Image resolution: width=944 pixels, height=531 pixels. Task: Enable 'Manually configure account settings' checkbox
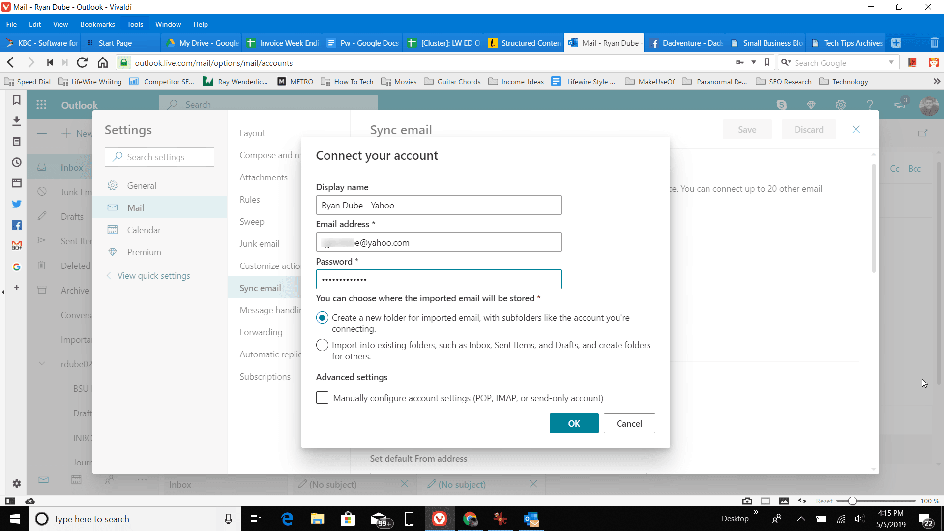[322, 397]
